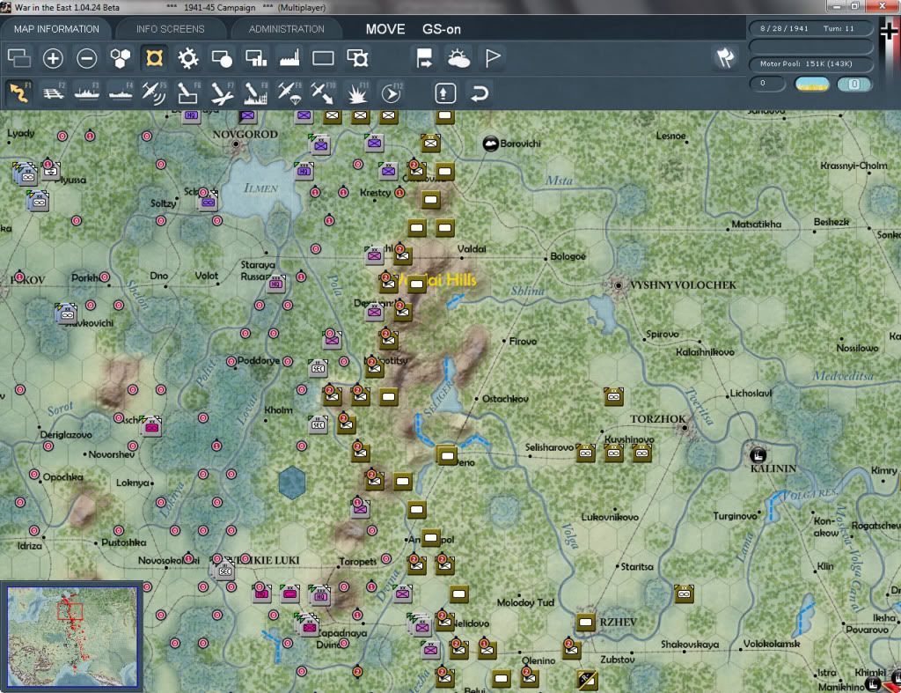This screenshot has width=901, height=693.
Task: Click the boxed up-arrow toolbar button
Action: pyautogui.click(x=445, y=93)
